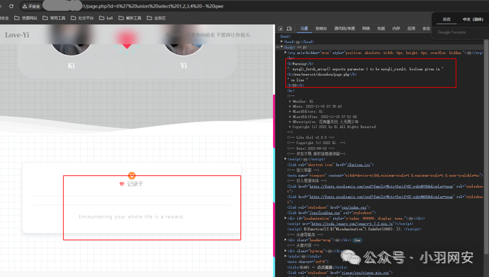The width and height of the screenshot is (489, 277).
Task: Open the /favicon.ico href link
Action: point(359,164)
